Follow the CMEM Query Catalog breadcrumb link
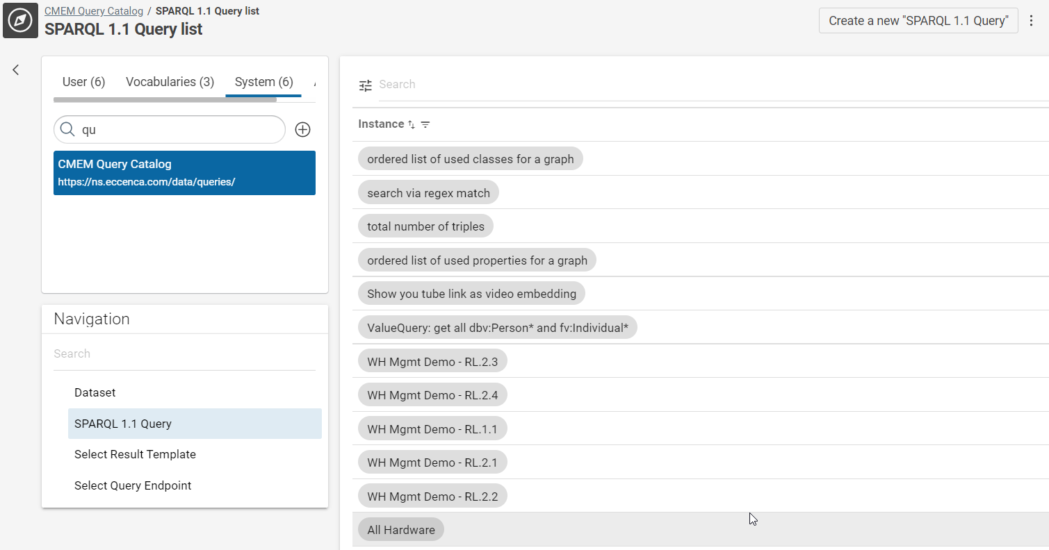1049x550 pixels. point(94,11)
